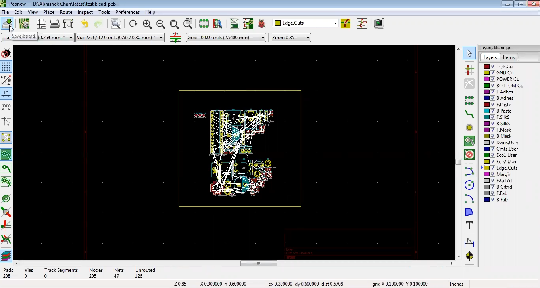This screenshot has width=540, height=288.
Task: Toggle grid visibility on left toolbar
Action: (x=6, y=67)
